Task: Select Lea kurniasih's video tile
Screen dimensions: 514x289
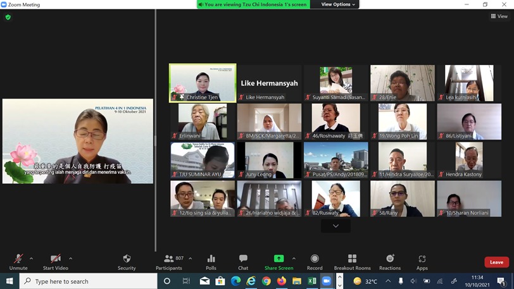Action: 469,83
